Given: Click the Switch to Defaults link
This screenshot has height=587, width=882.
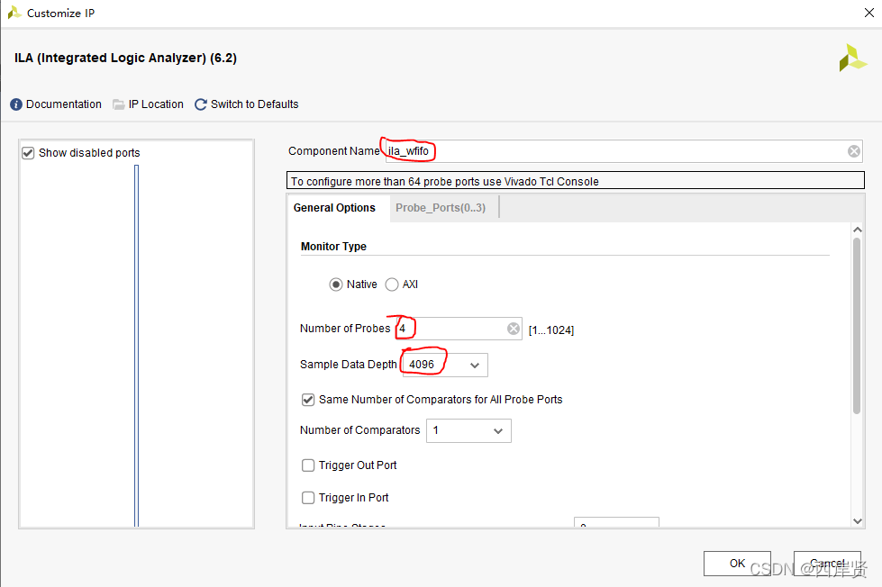Looking at the screenshot, I should 254,104.
